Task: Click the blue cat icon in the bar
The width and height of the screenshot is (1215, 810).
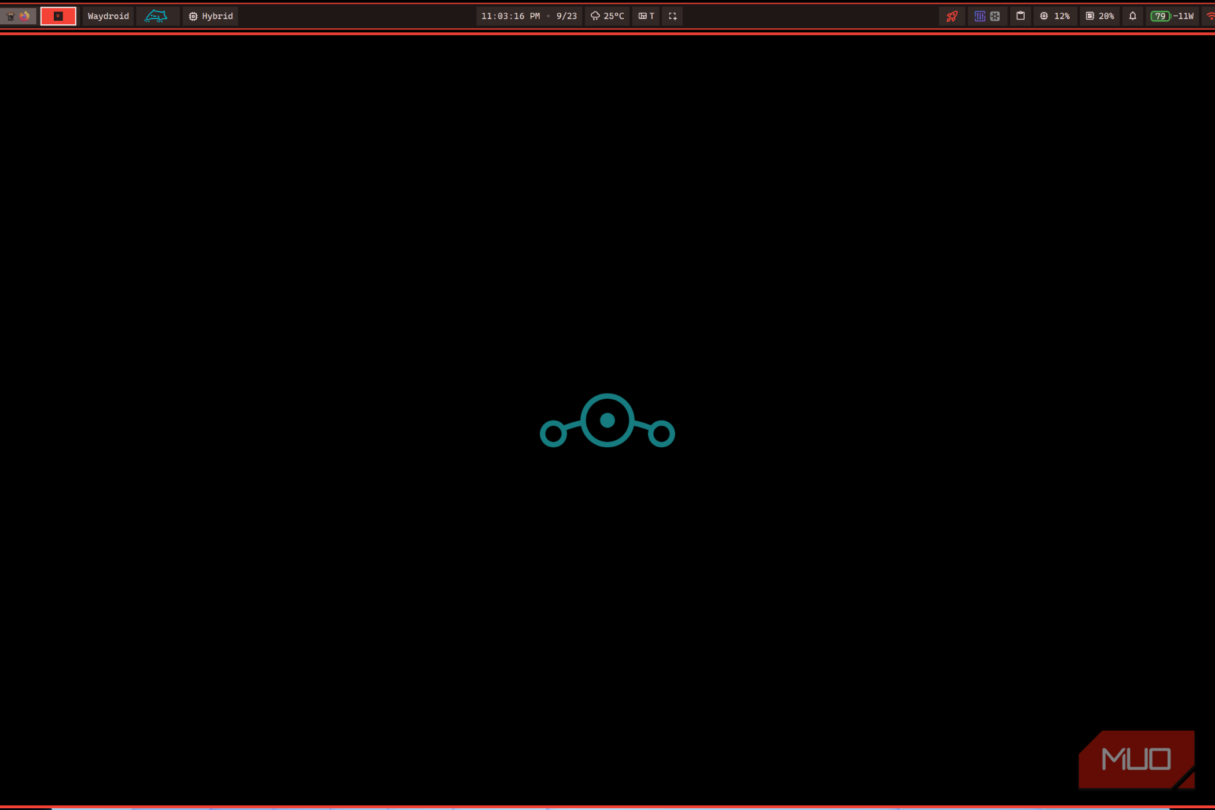Action: [156, 16]
